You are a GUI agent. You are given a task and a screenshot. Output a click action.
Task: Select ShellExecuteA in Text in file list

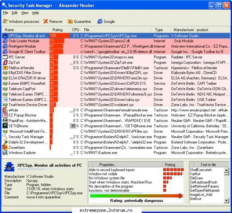[x=201, y=170]
